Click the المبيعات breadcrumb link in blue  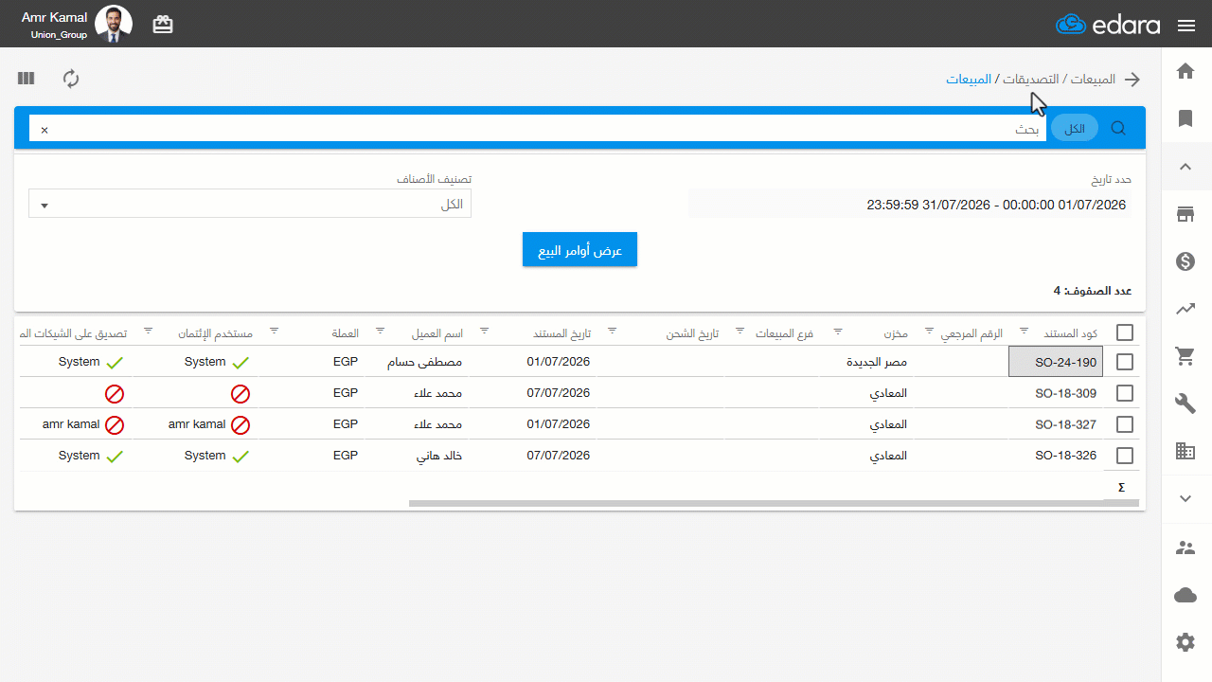pos(969,79)
